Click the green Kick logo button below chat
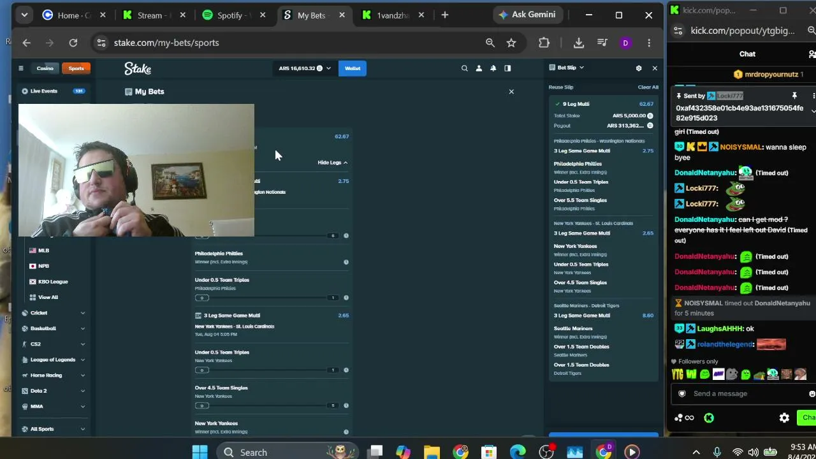Image resolution: width=816 pixels, height=459 pixels. [709, 418]
